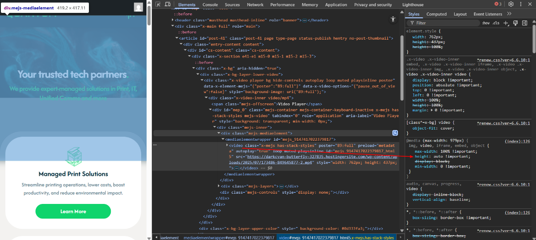Open the Privacy and security tab

[x=373, y=4]
